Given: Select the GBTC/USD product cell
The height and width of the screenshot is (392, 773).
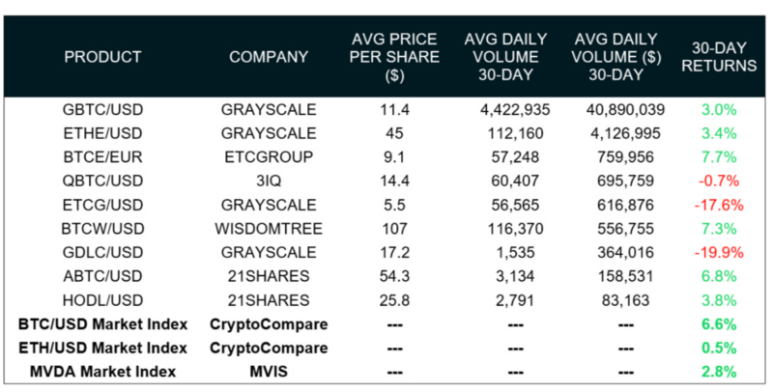Looking at the screenshot, I should coord(103,110).
